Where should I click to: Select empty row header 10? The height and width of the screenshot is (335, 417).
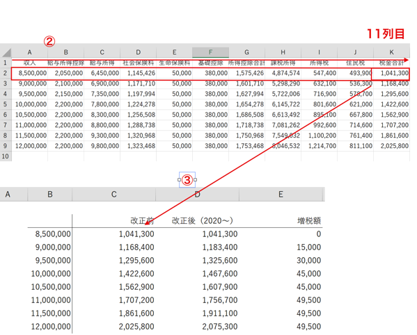coord(6,156)
